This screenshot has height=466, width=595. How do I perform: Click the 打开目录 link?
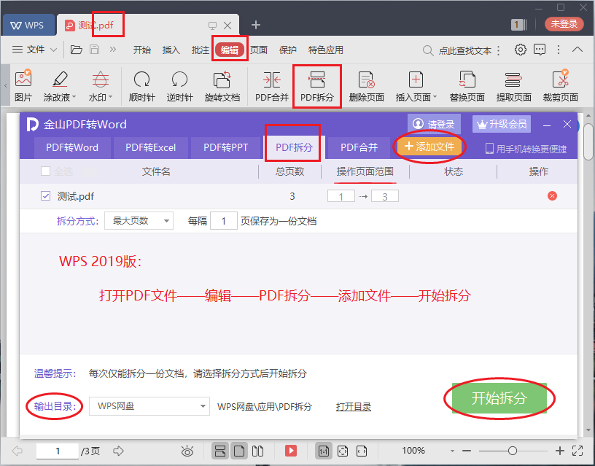[354, 406]
